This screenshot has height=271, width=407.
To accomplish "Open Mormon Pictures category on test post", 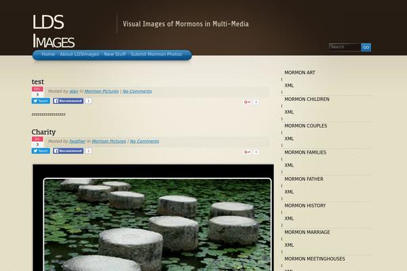I will point(102,91).
